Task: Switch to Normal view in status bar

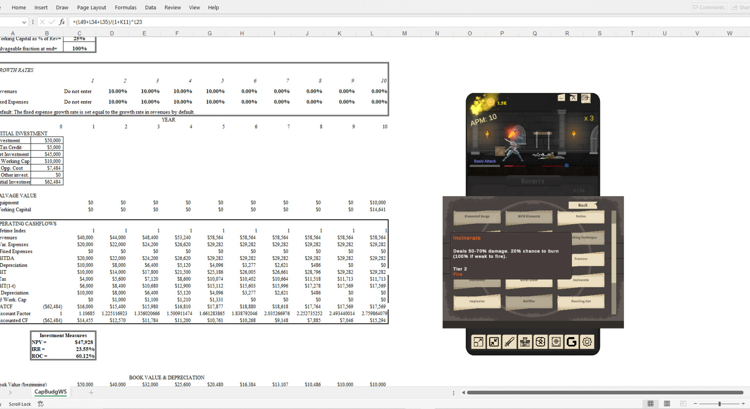Action: point(650,404)
